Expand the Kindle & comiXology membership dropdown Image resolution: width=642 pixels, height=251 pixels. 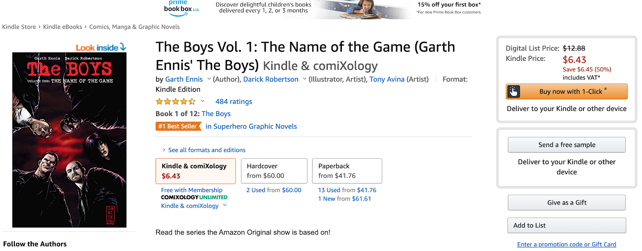[x=225, y=205]
